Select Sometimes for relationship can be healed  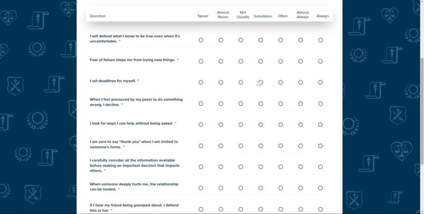tap(261, 188)
